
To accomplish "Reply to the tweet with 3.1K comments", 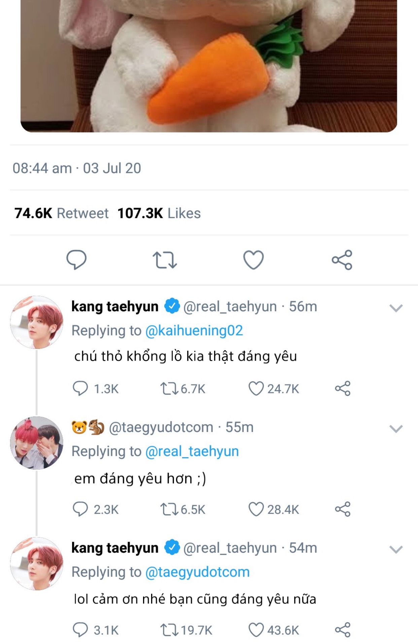I will [80, 630].
